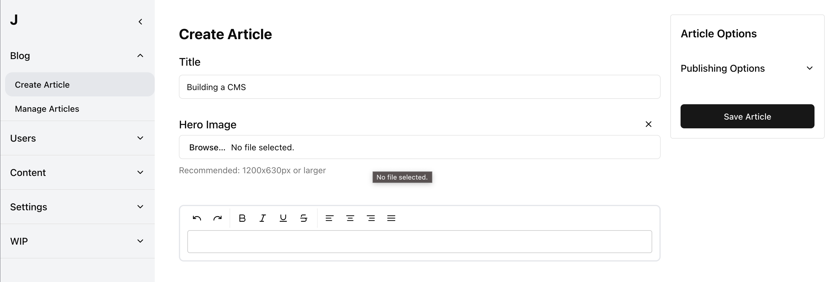
Task: Click Browse to choose a hero image
Action: [207, 147]
